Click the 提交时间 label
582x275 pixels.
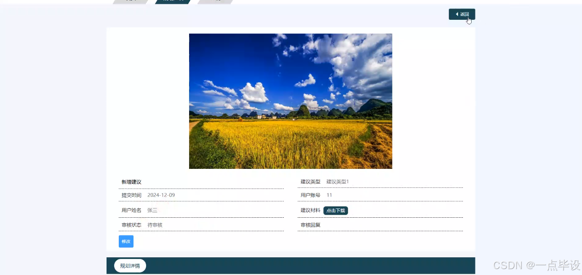(131, 195)
